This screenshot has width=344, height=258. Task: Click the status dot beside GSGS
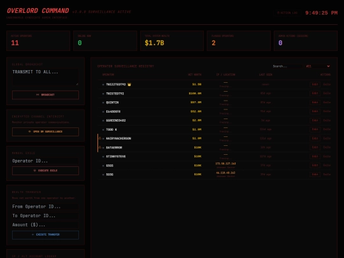(x=103, y=166)
